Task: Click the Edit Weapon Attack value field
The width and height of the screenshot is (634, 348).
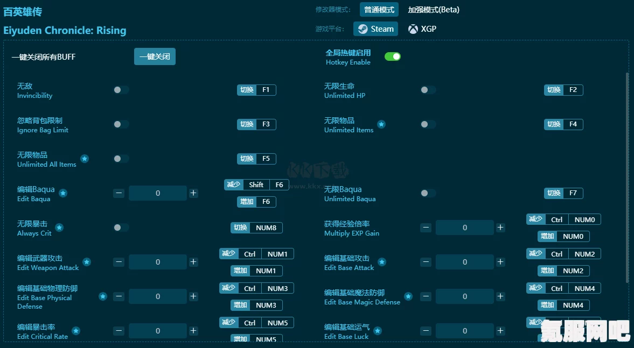Action: [158, 262]
